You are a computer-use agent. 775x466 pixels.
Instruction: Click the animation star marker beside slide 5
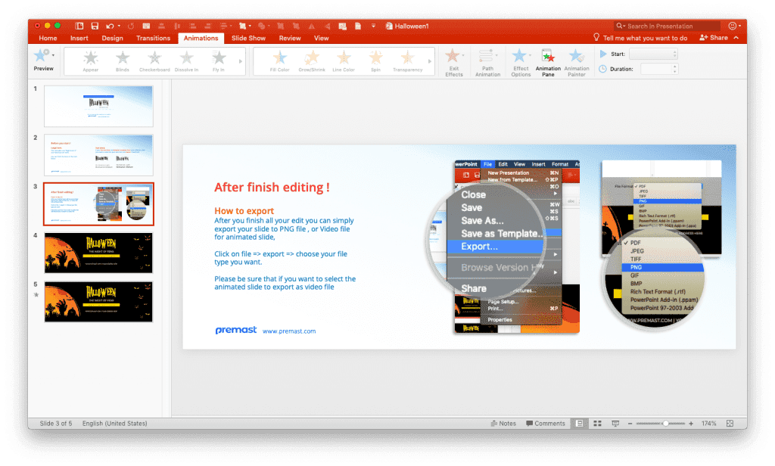tap(36, 295)
